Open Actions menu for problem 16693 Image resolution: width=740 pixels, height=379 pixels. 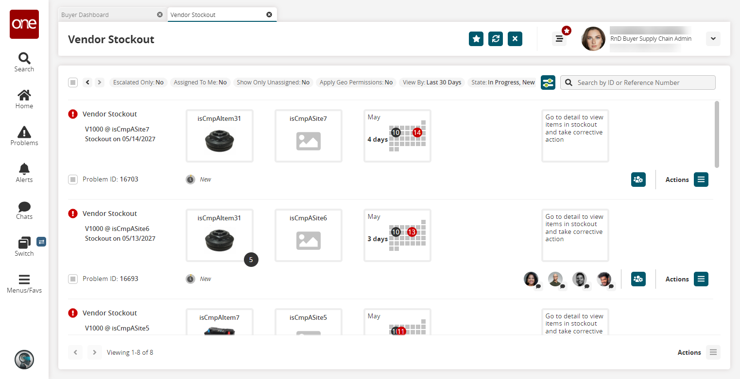click(x=701, y=279)
